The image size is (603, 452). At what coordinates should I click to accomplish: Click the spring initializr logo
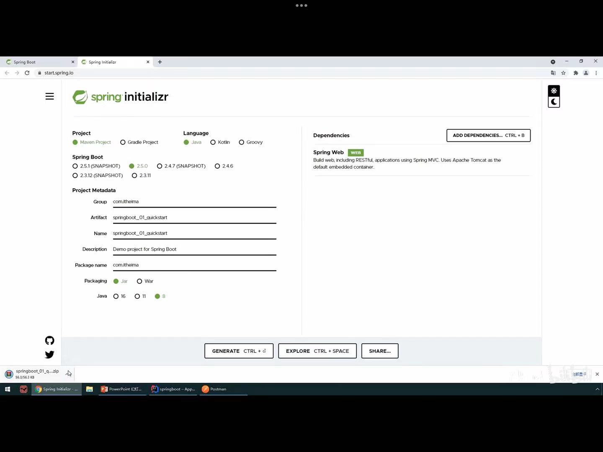tap(120, 97)
